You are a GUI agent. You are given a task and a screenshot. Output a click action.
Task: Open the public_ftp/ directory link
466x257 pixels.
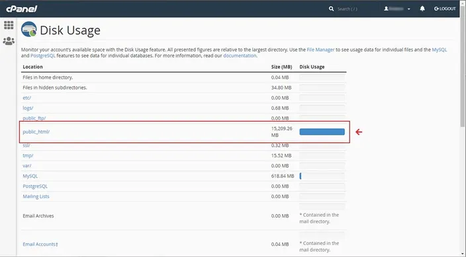click(34, 118)
